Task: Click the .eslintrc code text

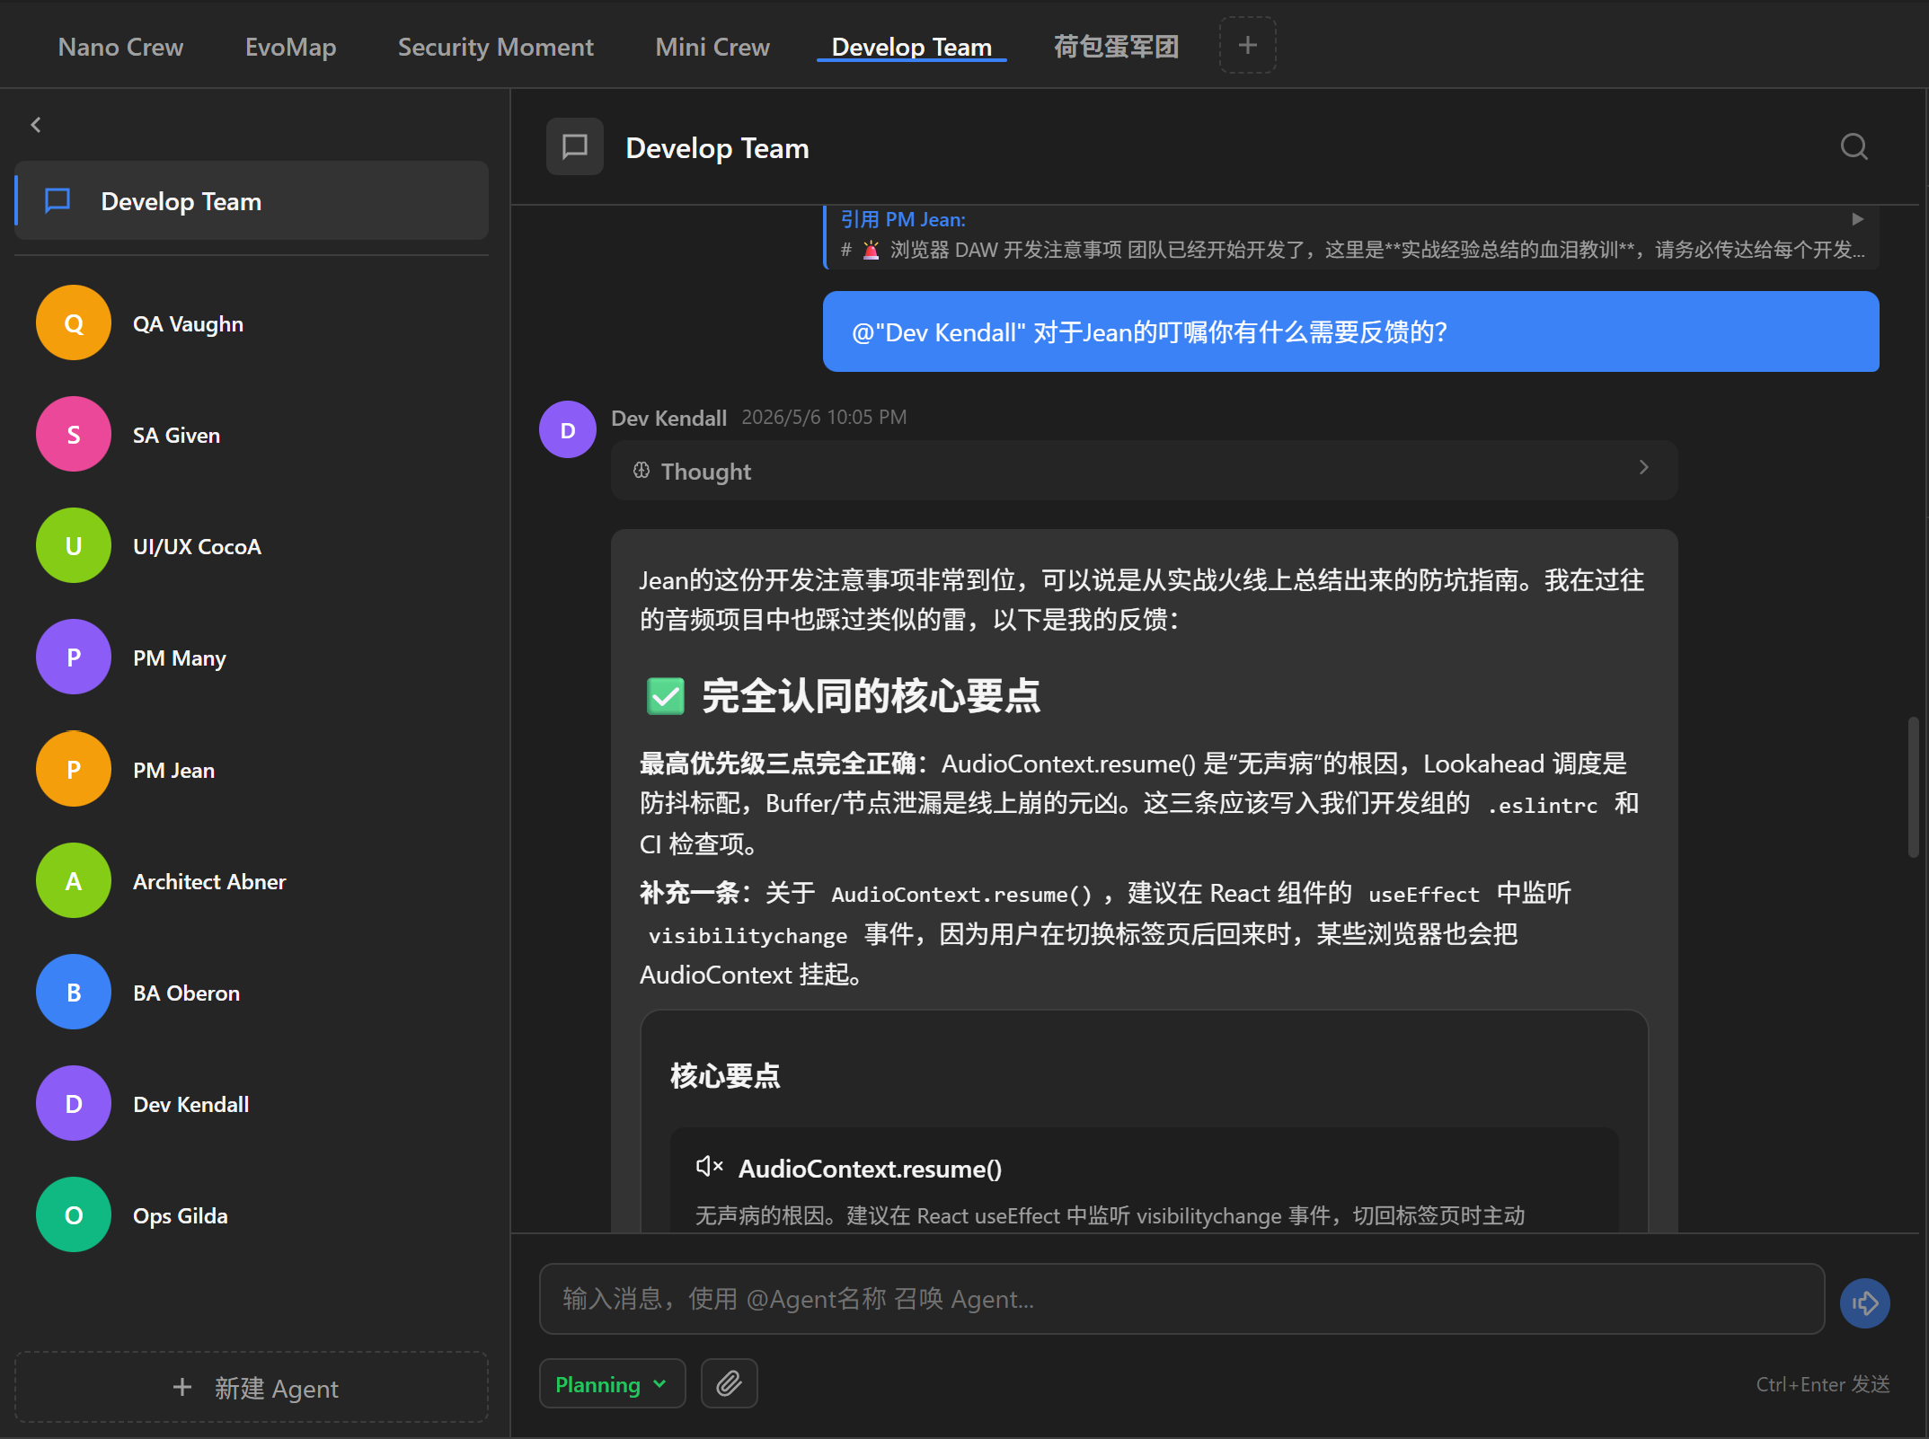Action: [1543, 805]
